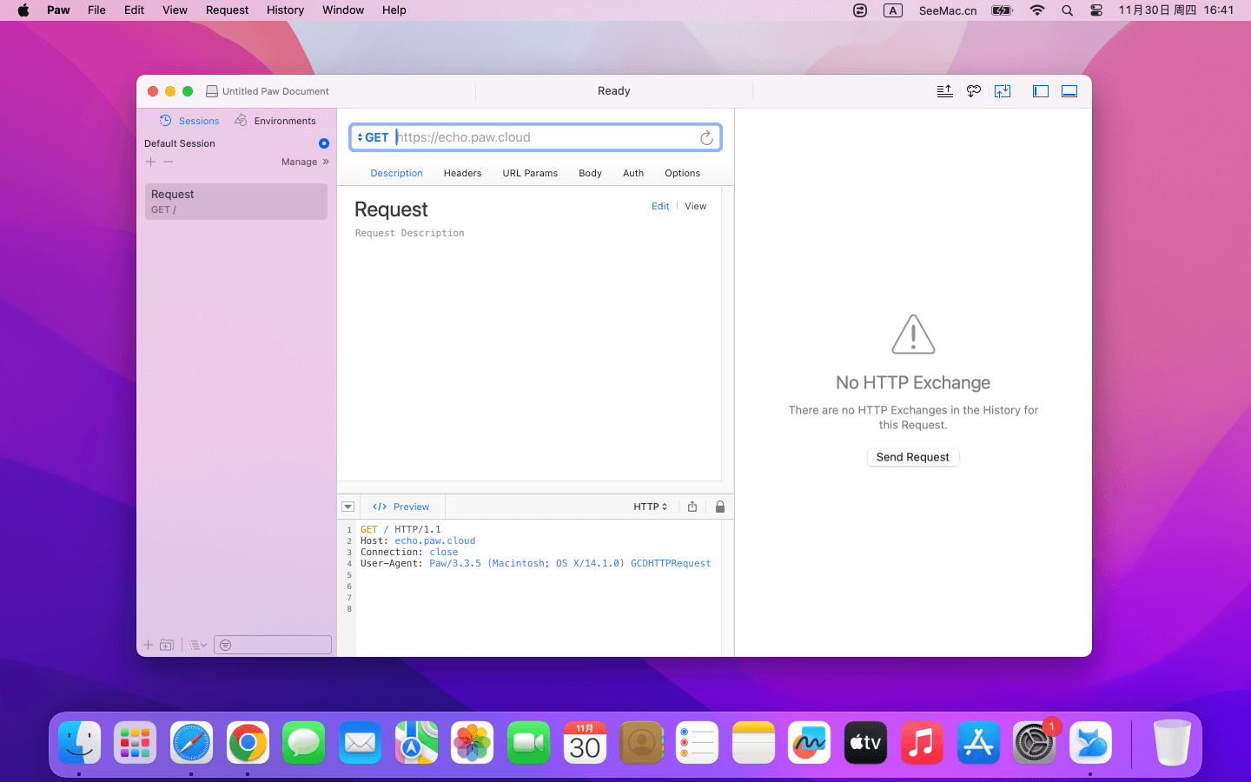Expand the Manage sessions chevron
Screen dimensions: 1251x782
click(x=326, y=162)
